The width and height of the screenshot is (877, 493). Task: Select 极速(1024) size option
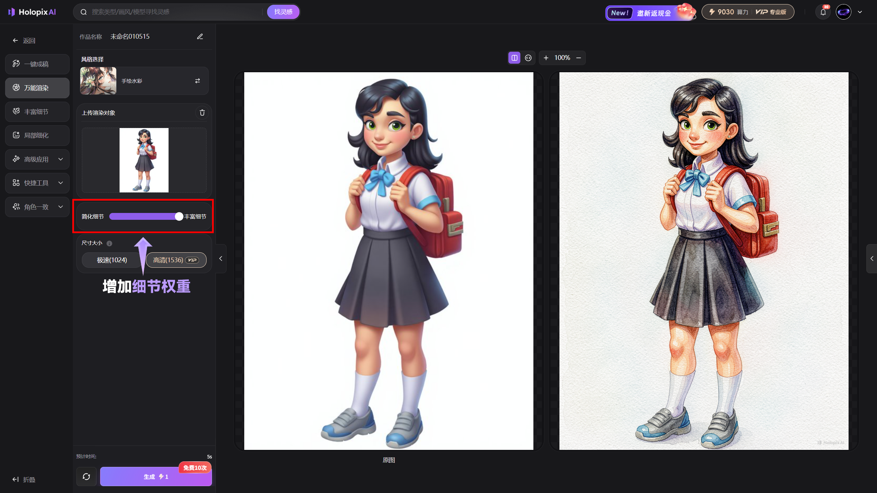click(x=112, y=260)
